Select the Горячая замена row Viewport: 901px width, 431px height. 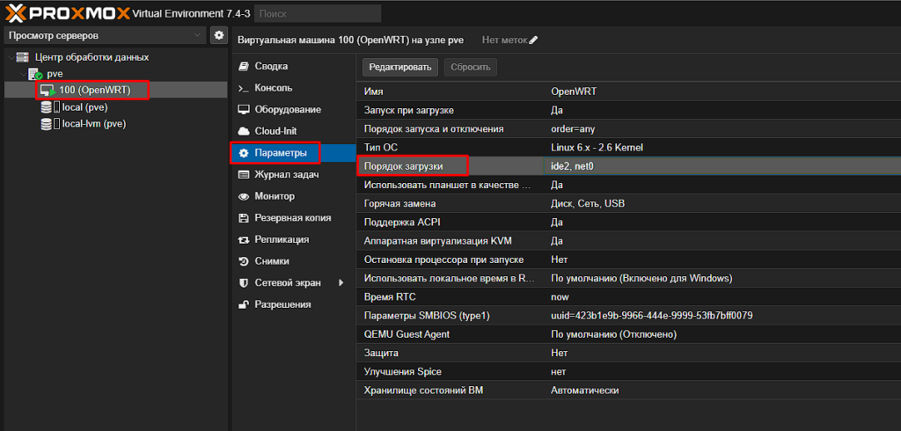tap(628, 203)
